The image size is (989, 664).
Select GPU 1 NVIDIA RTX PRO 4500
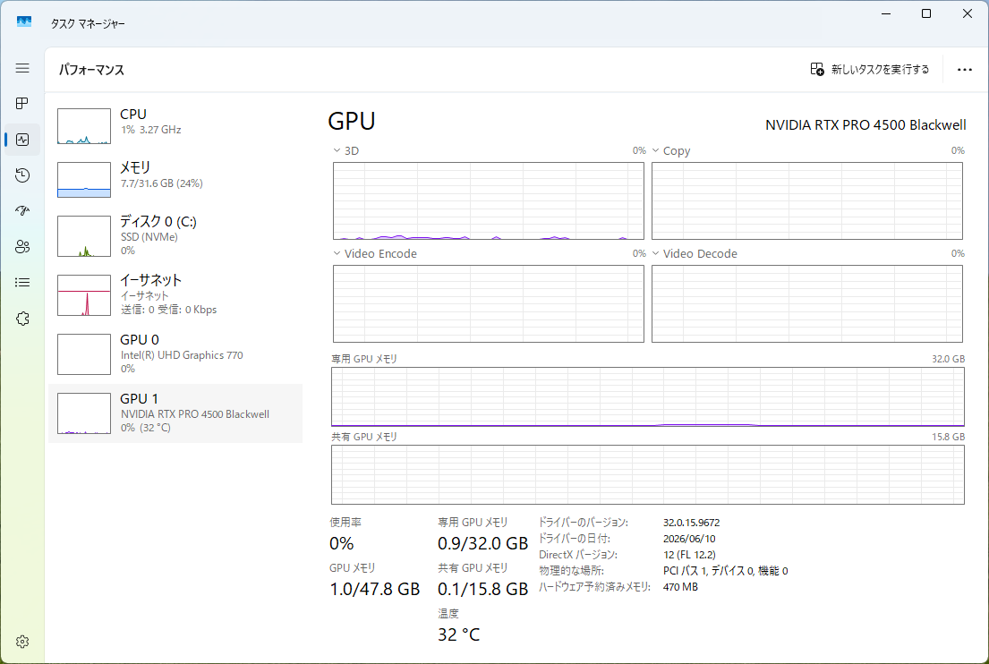(175, 413)
